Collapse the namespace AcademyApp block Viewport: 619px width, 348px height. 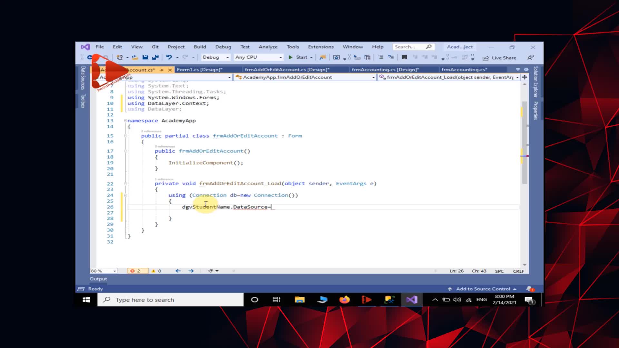click(125, 121)
